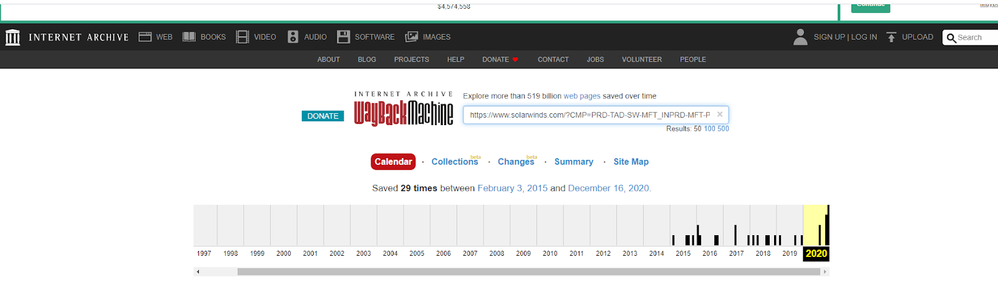998x285 pixels.
Task: Show 500 results link
Action: click(x=723, y=129)
